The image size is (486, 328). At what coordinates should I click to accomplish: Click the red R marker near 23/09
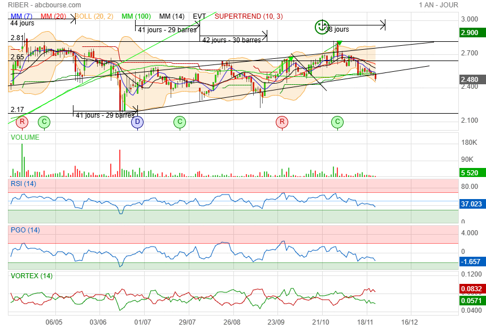click(x=281, y=122)
